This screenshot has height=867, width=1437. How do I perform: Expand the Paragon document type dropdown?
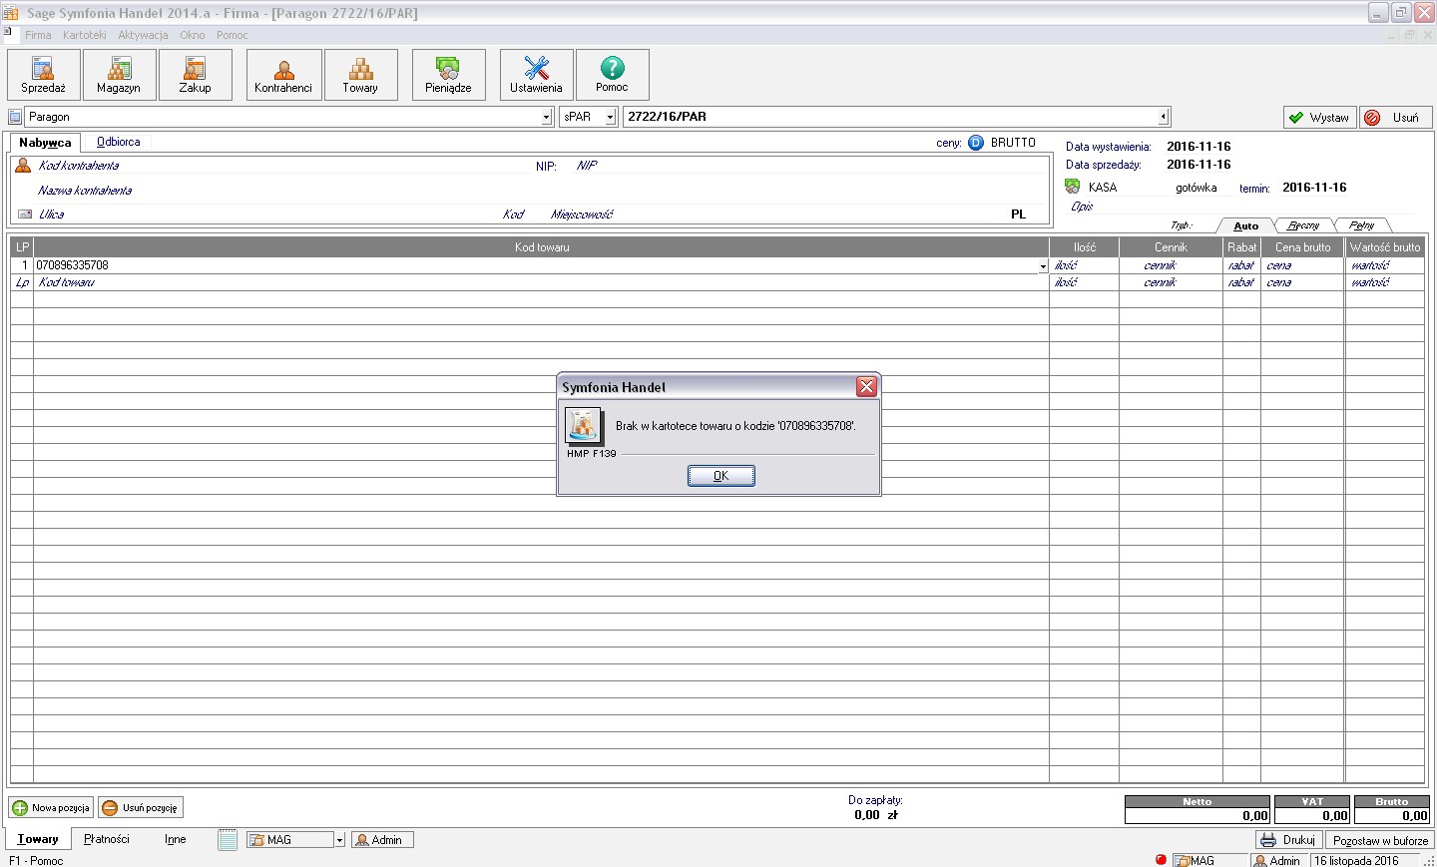tap(546, 117)
